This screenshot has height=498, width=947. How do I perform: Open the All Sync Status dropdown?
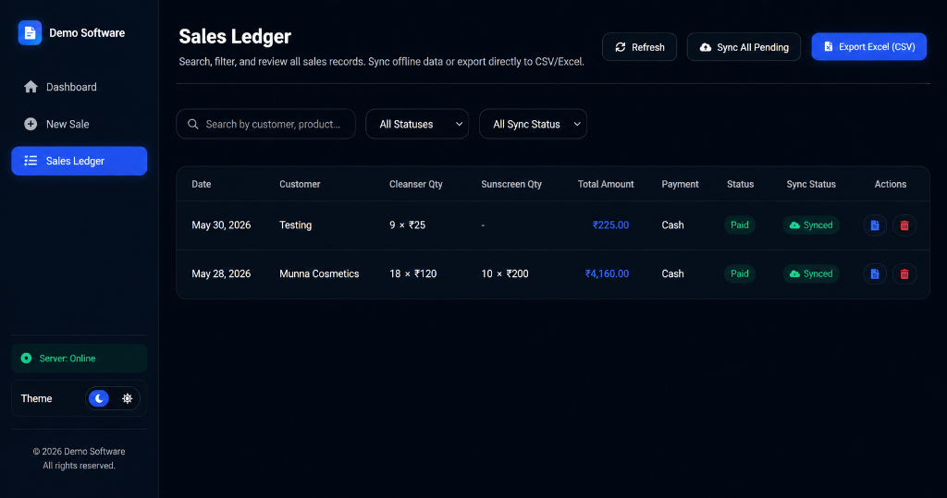pos(533,124)
